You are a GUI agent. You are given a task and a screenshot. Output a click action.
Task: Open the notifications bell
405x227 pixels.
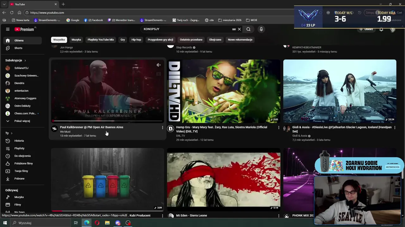(x=381, y=29)
